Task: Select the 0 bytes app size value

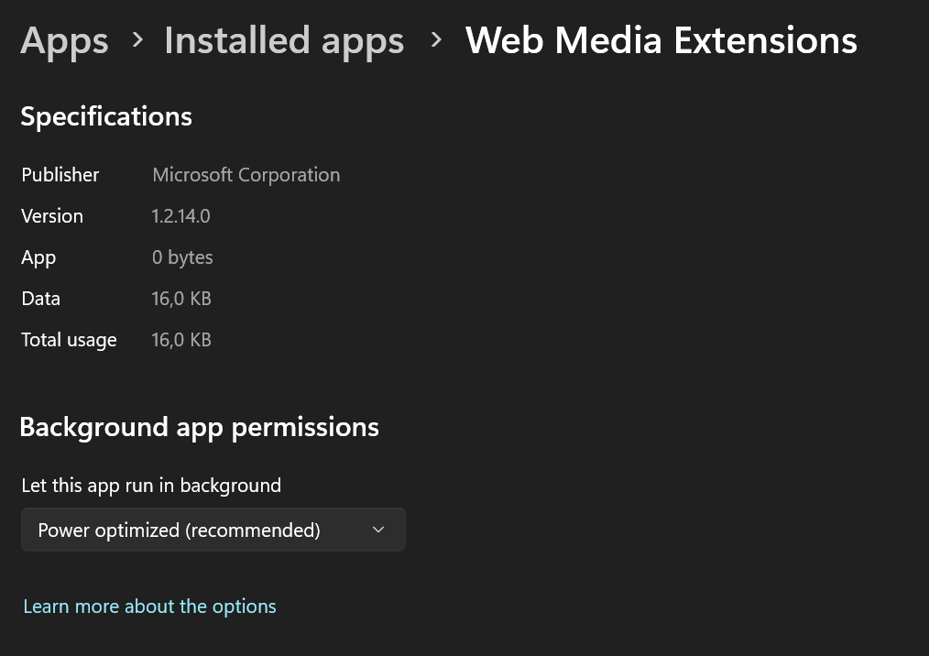Action: point(182,257)
